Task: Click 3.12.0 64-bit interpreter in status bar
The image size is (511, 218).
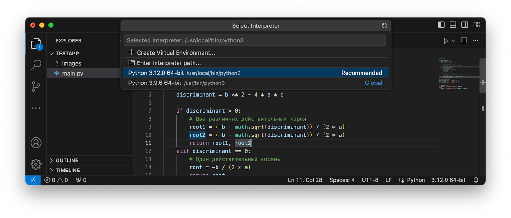Action: [x=448, y=180]
